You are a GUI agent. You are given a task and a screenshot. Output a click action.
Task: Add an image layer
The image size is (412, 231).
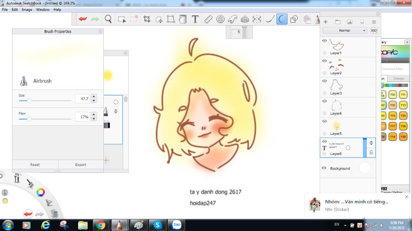click(350, 22)
